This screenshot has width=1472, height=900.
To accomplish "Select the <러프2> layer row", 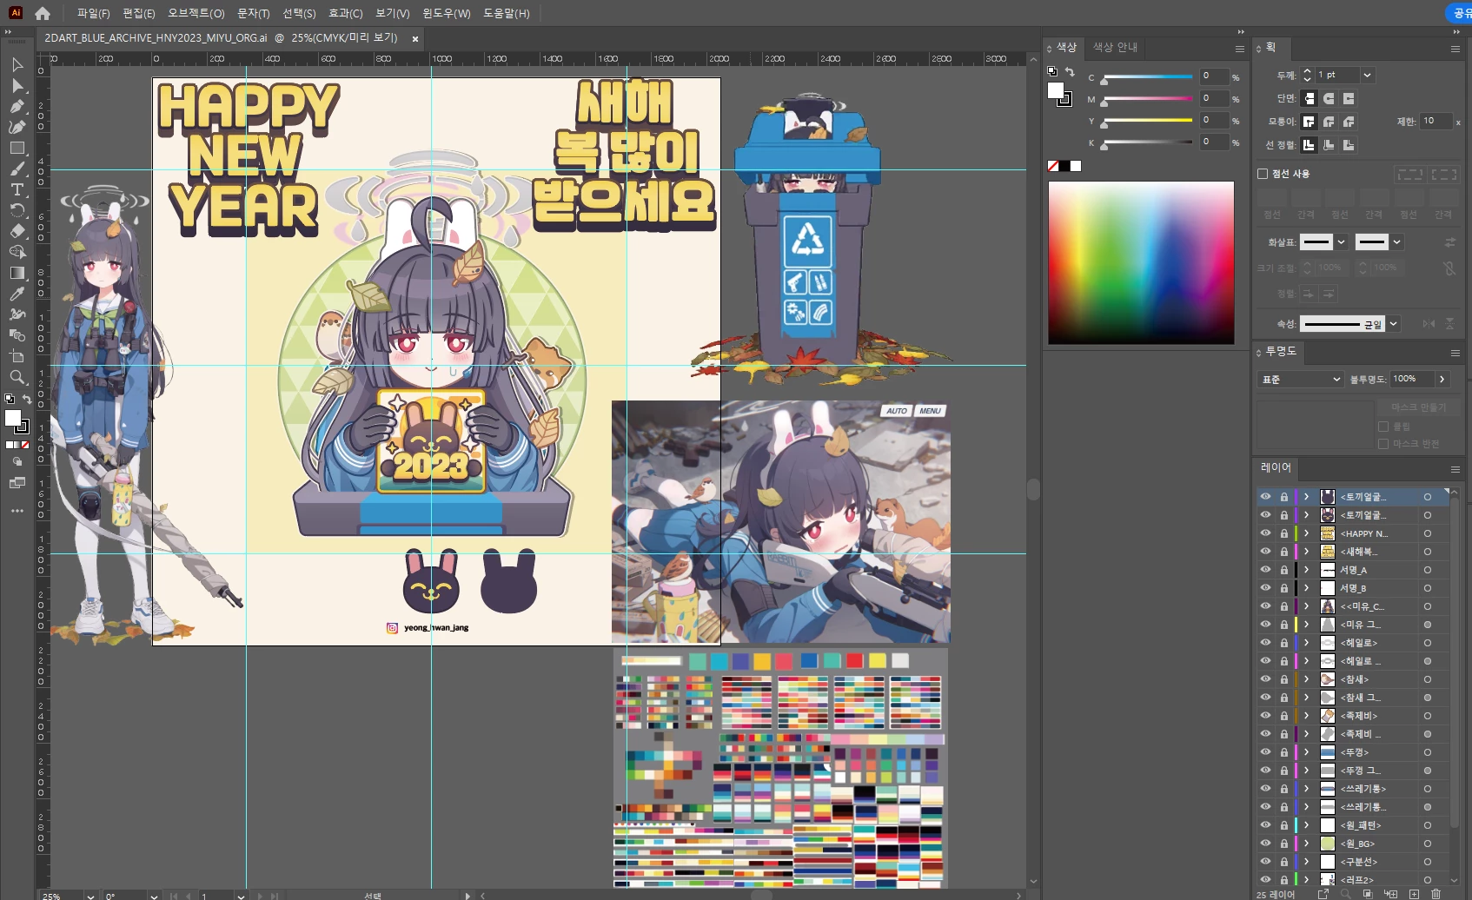I will 1351,880.
